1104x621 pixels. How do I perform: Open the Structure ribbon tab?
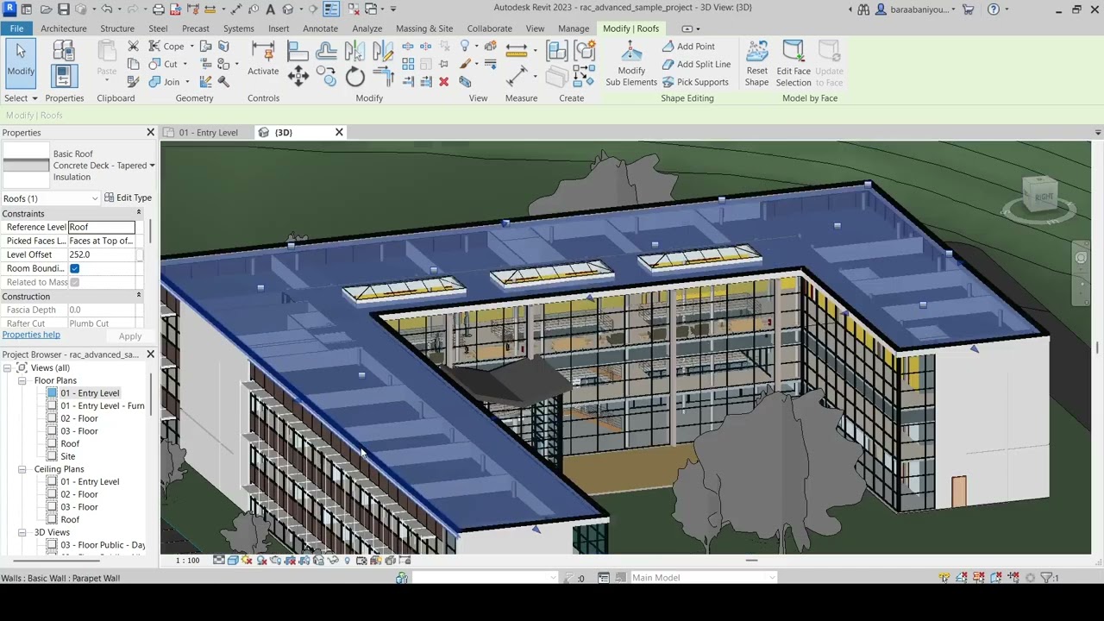point(117,28)
